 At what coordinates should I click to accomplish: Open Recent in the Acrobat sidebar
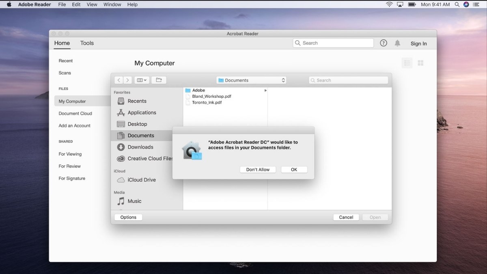pyautogui.click(x=66, y=61)
